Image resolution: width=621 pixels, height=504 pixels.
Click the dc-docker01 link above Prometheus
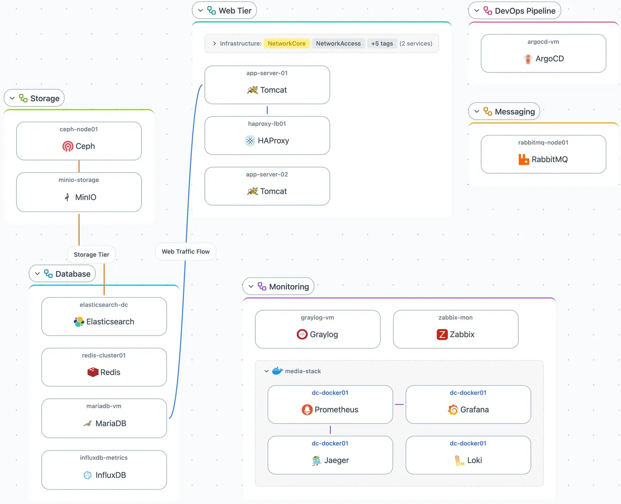pyautogui.click(x=330, y=393)
